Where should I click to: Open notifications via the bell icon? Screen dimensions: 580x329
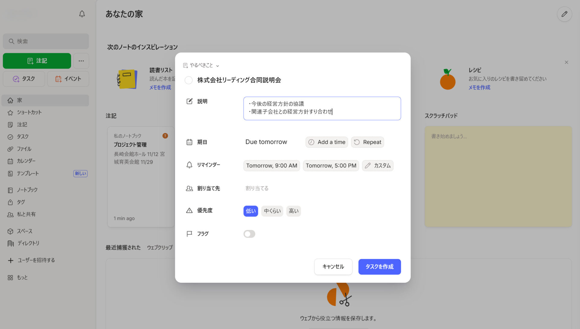point(82,14)
